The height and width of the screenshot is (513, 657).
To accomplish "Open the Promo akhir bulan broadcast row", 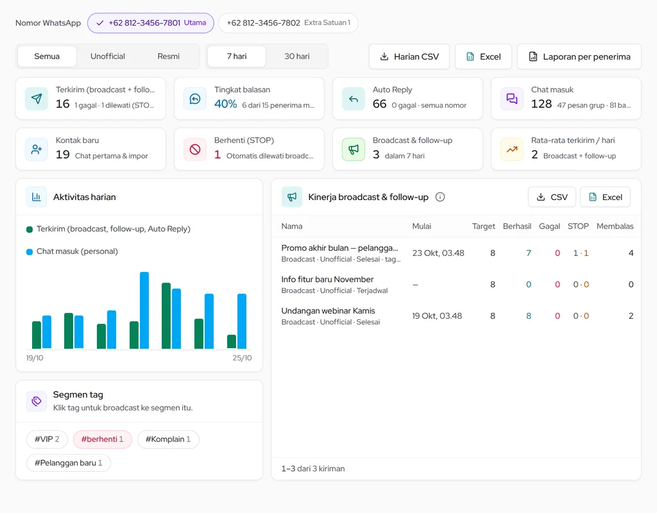I will tap(456, 253).
